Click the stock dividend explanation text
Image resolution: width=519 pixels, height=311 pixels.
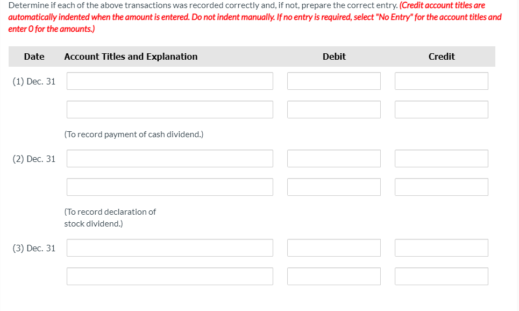point(110,217)
